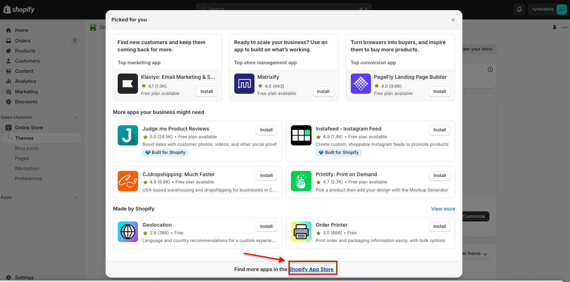
Task: Click the Analytics bar chart icon
Action: (x=8, y=81)
